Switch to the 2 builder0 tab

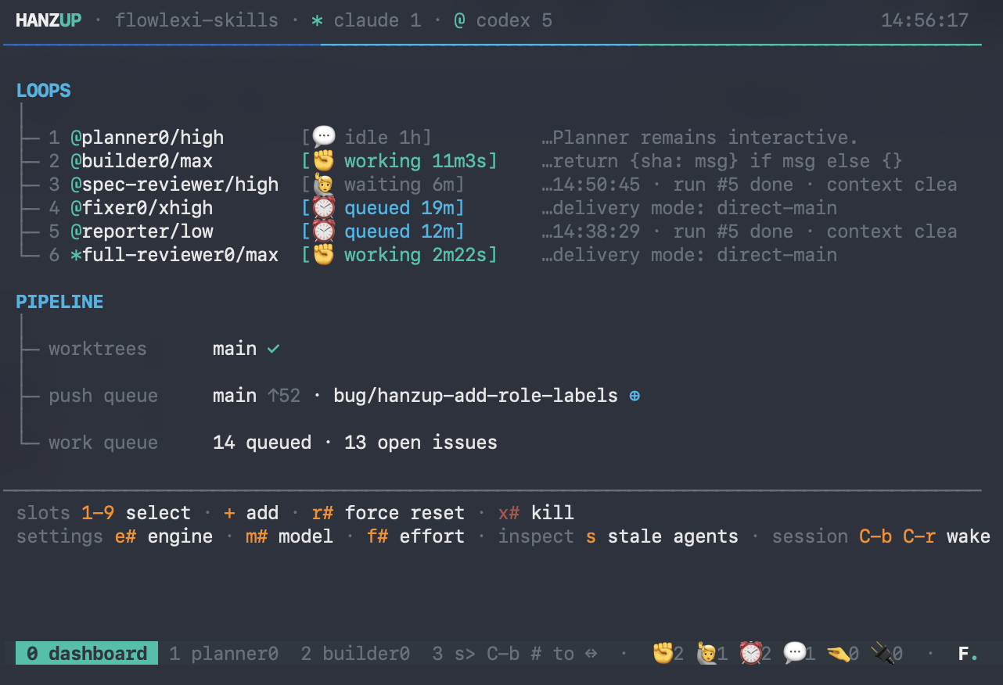(355, 654)
